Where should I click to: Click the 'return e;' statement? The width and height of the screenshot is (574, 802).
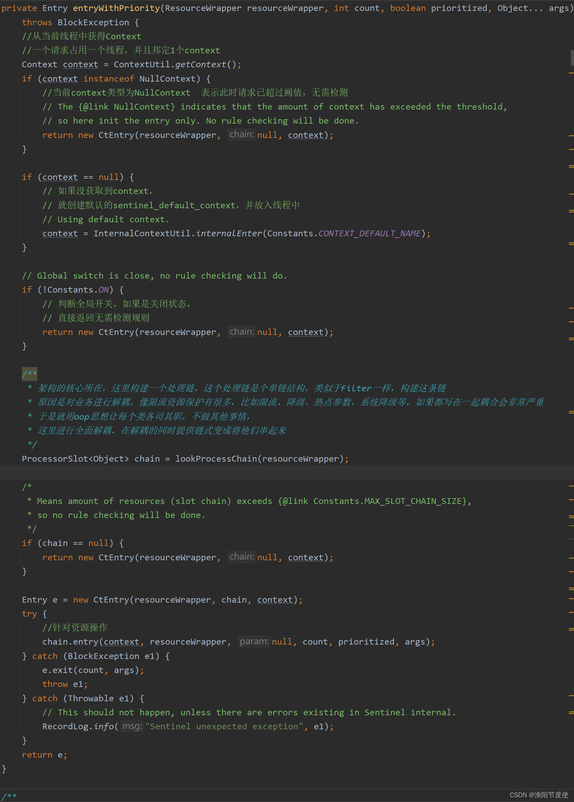[44, 755]
